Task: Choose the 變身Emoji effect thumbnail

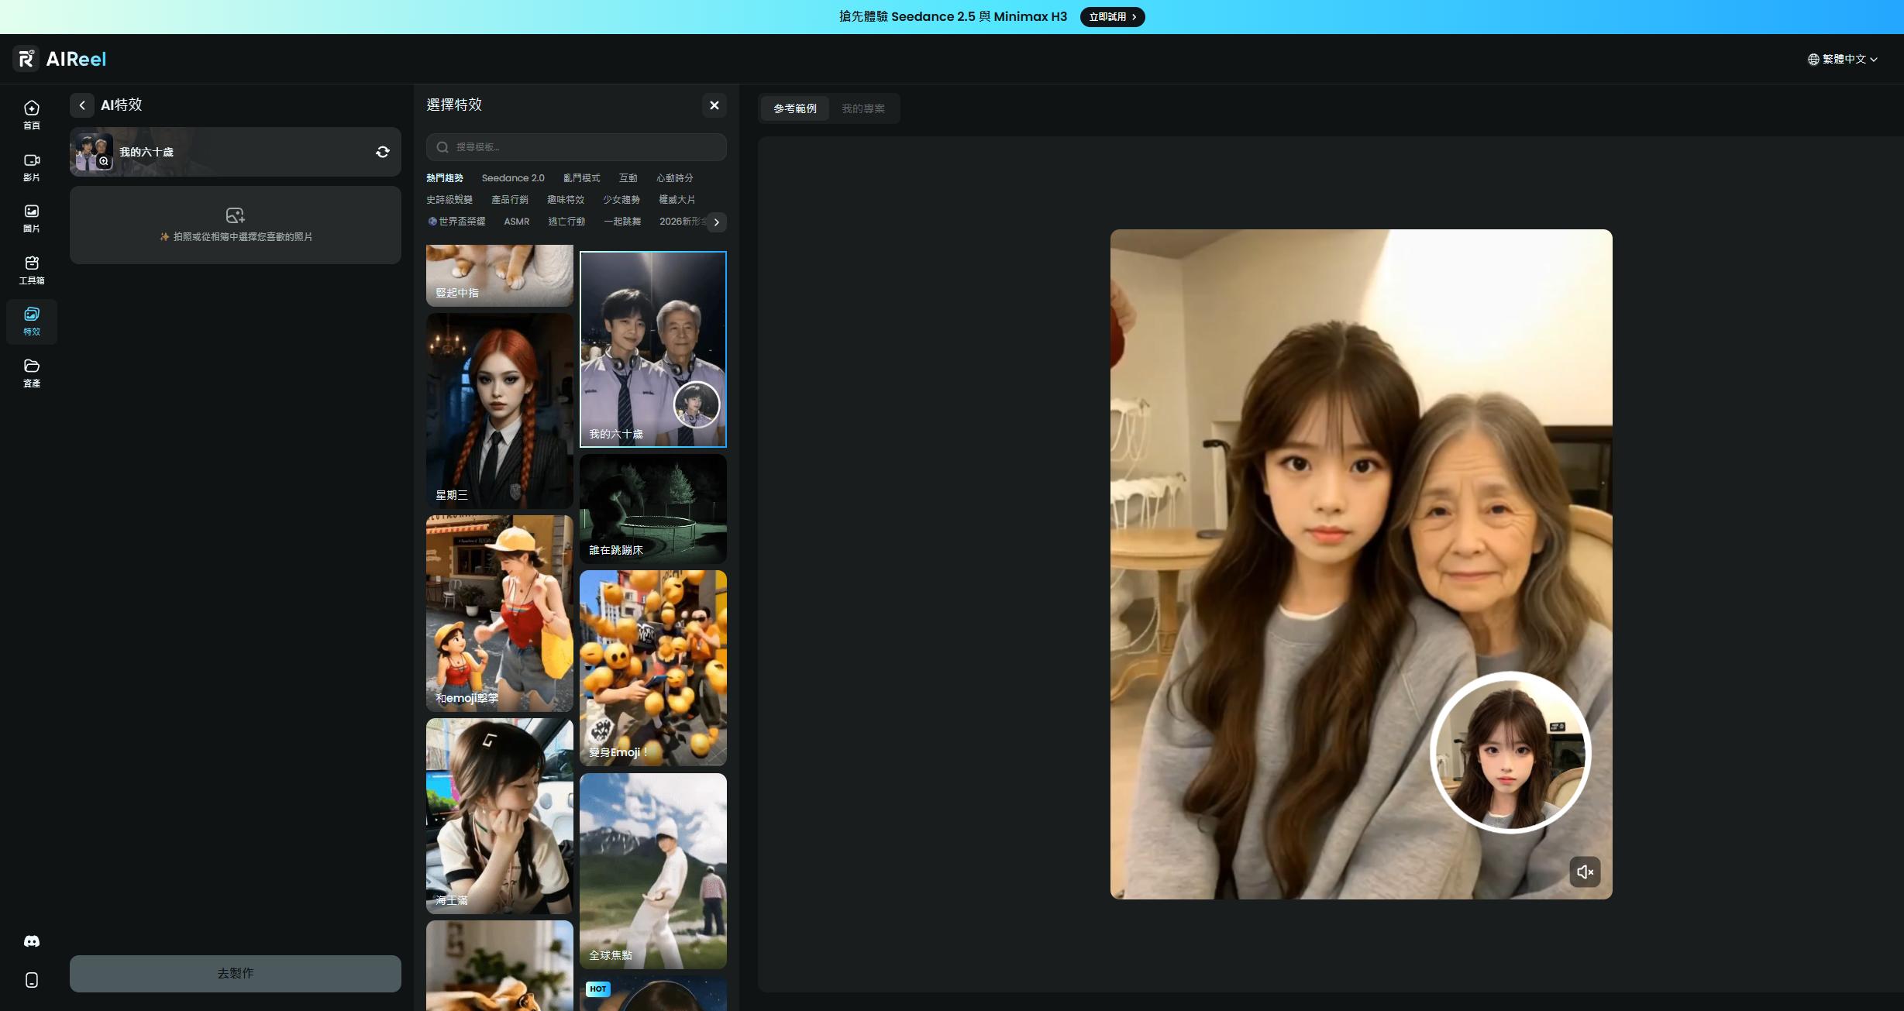Action: point(653,669)
